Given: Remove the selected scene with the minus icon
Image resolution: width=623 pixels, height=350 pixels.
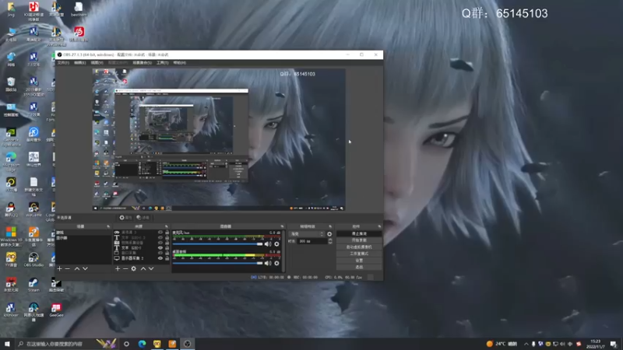Looking at the screenshot, I should pyautogui.click(x=67, y=268).
